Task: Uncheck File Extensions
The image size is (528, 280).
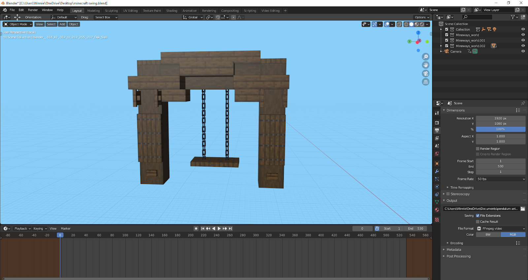Action: point(478,216)
